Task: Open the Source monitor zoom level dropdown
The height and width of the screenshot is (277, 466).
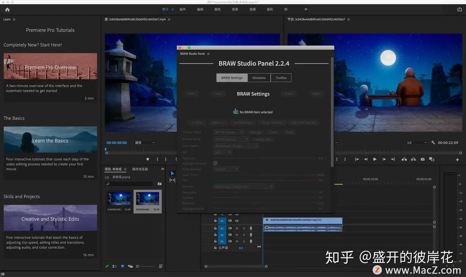Action: (145, 143)
